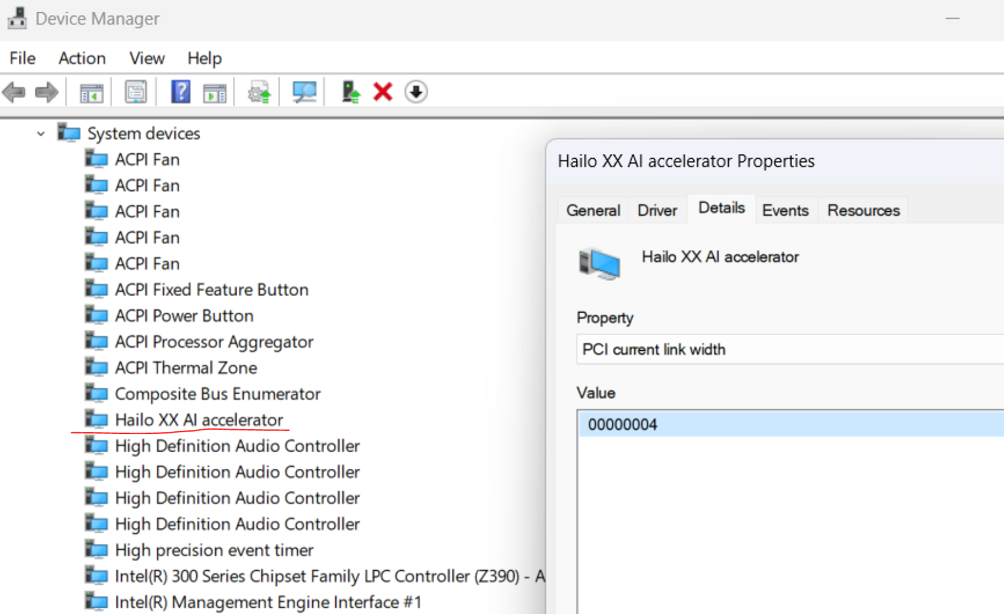Screen dimensions: 1004x614
Task: Open the Help menu
Action: (x=205, y=58)
